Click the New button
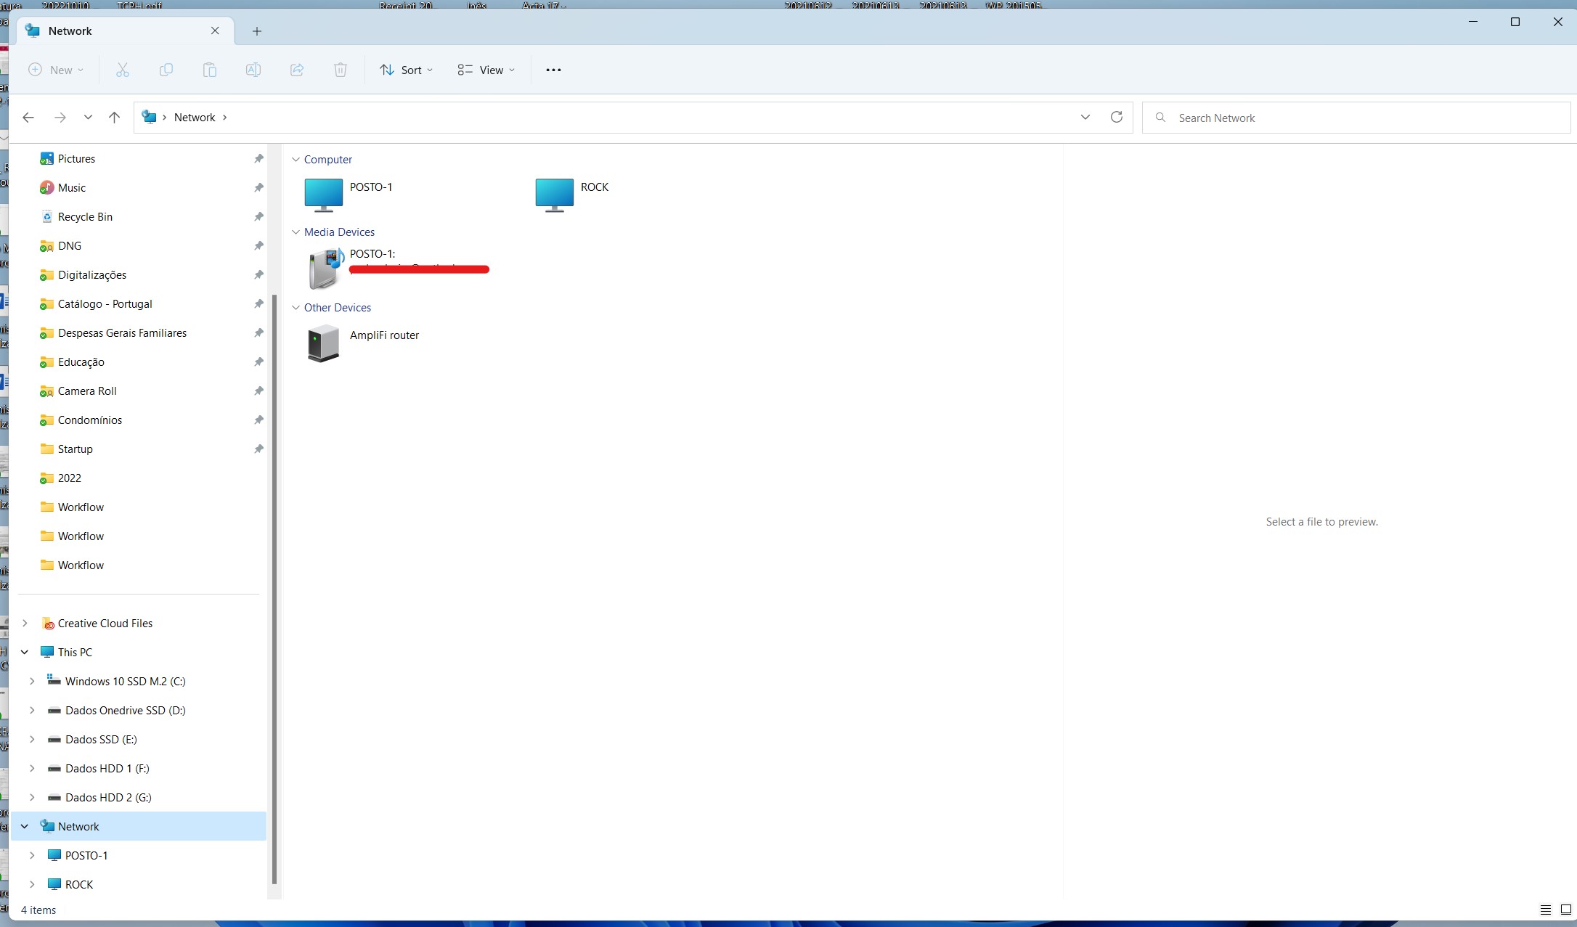Image resolution: width=1577 pixels, height=927 pixels. click(x=56, y=70)
